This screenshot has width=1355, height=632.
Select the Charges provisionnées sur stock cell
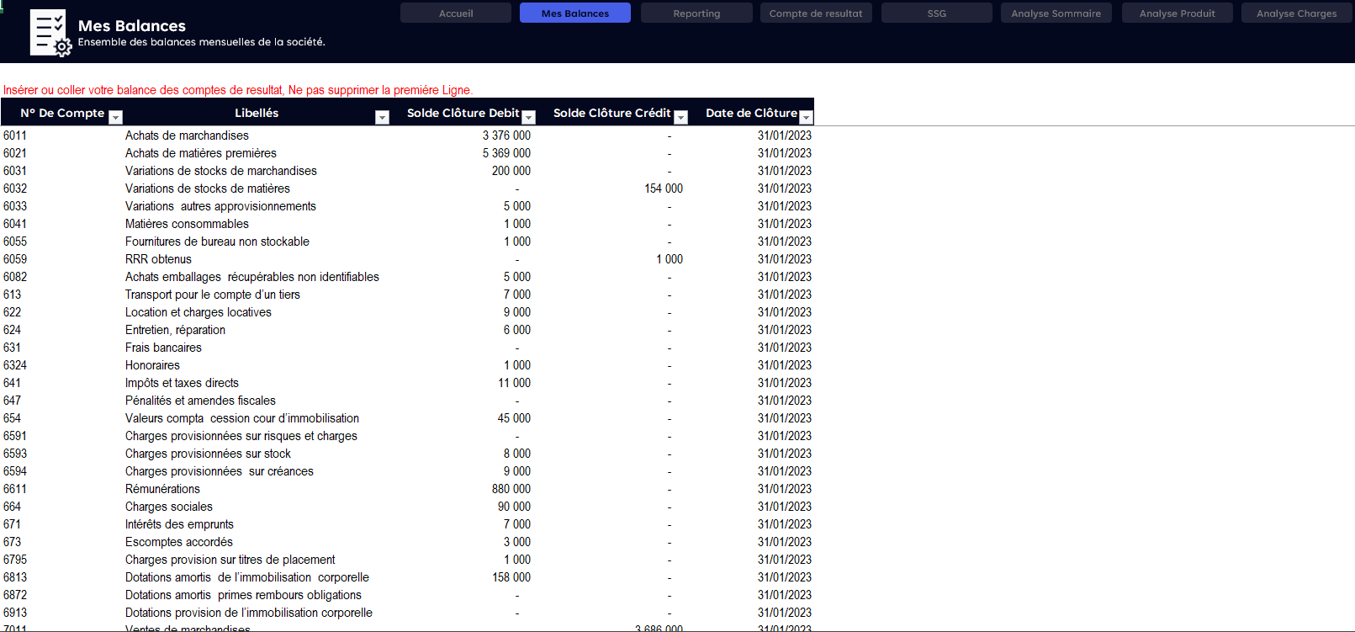tap(208, 454)
